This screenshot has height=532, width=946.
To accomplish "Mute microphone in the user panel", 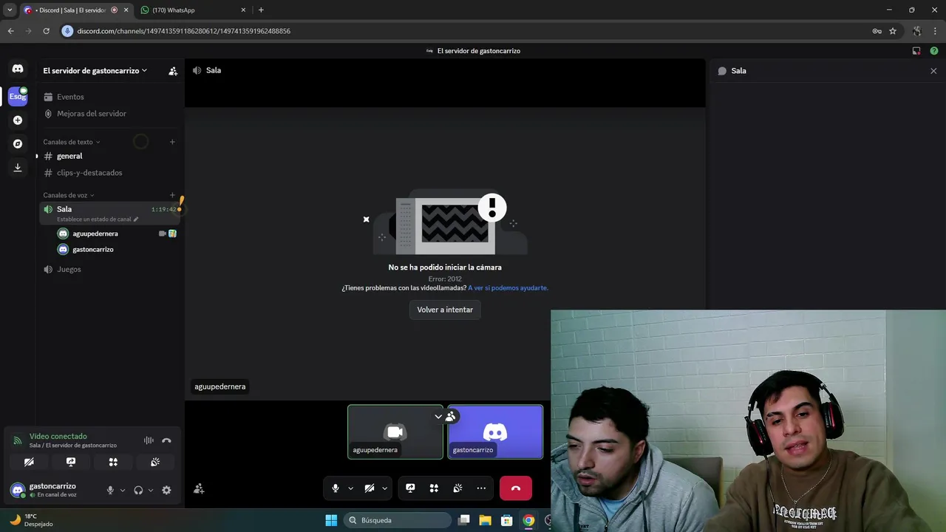I will click(110, 490).
